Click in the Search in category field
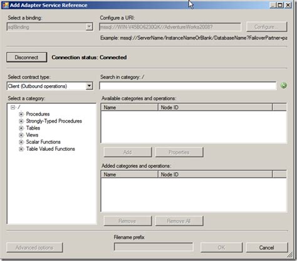Viewport: 297px width, 261px height. pyautogui.click(x=187, y=86)
